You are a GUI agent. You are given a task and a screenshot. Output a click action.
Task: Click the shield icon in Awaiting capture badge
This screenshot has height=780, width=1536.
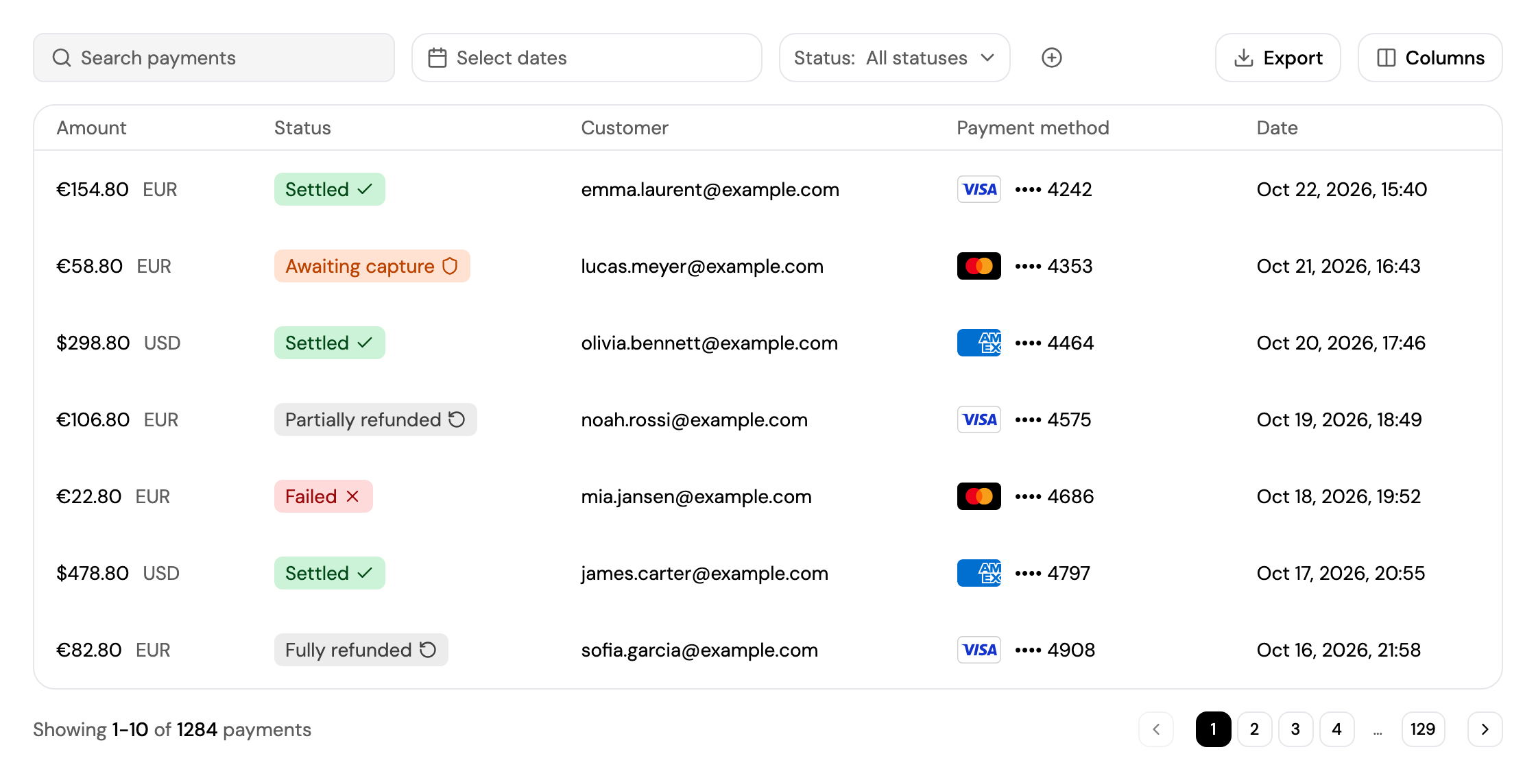[450, 266]
